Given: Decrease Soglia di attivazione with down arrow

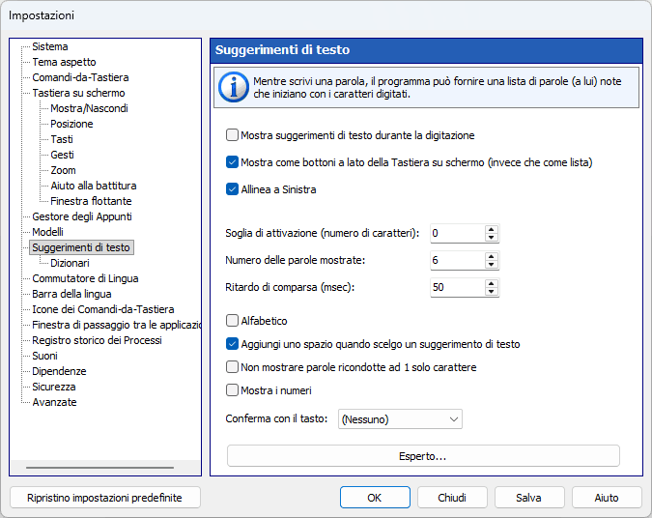Looking at the screenshot, I should pos(491,237).
